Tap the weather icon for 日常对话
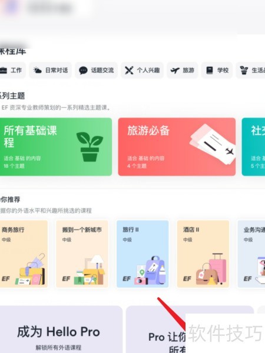The image size is (265, 353). pyautogui.click(x=38, y=71)
